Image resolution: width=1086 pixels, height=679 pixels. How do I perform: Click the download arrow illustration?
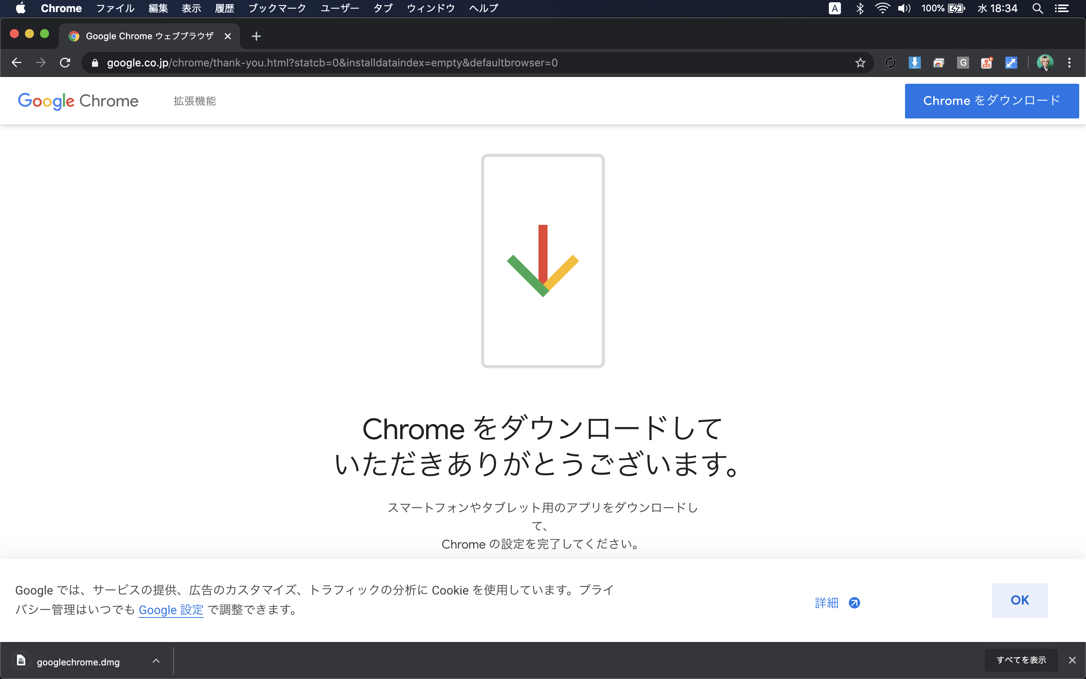543,261
